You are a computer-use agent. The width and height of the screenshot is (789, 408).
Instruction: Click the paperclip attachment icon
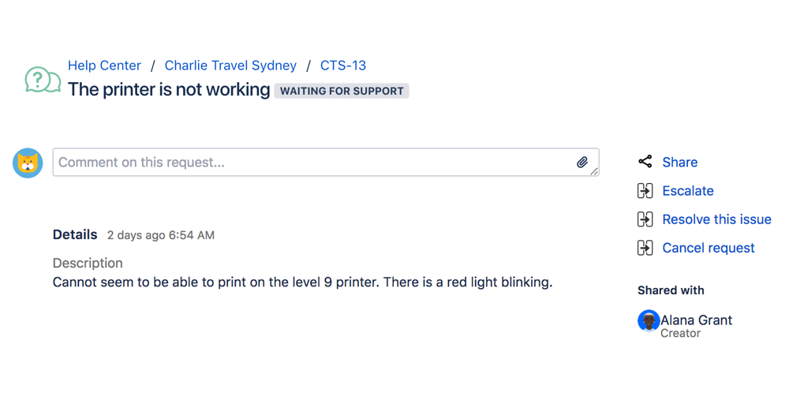(x=581, y=163)
